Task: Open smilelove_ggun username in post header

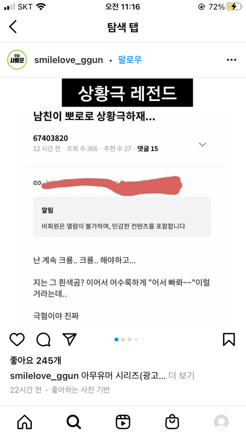Action: pyautogui.click(x=68, y=60)
